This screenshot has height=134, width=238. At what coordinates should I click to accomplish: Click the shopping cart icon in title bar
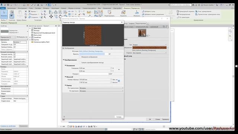pyautogui.click(x=217, y=5)
